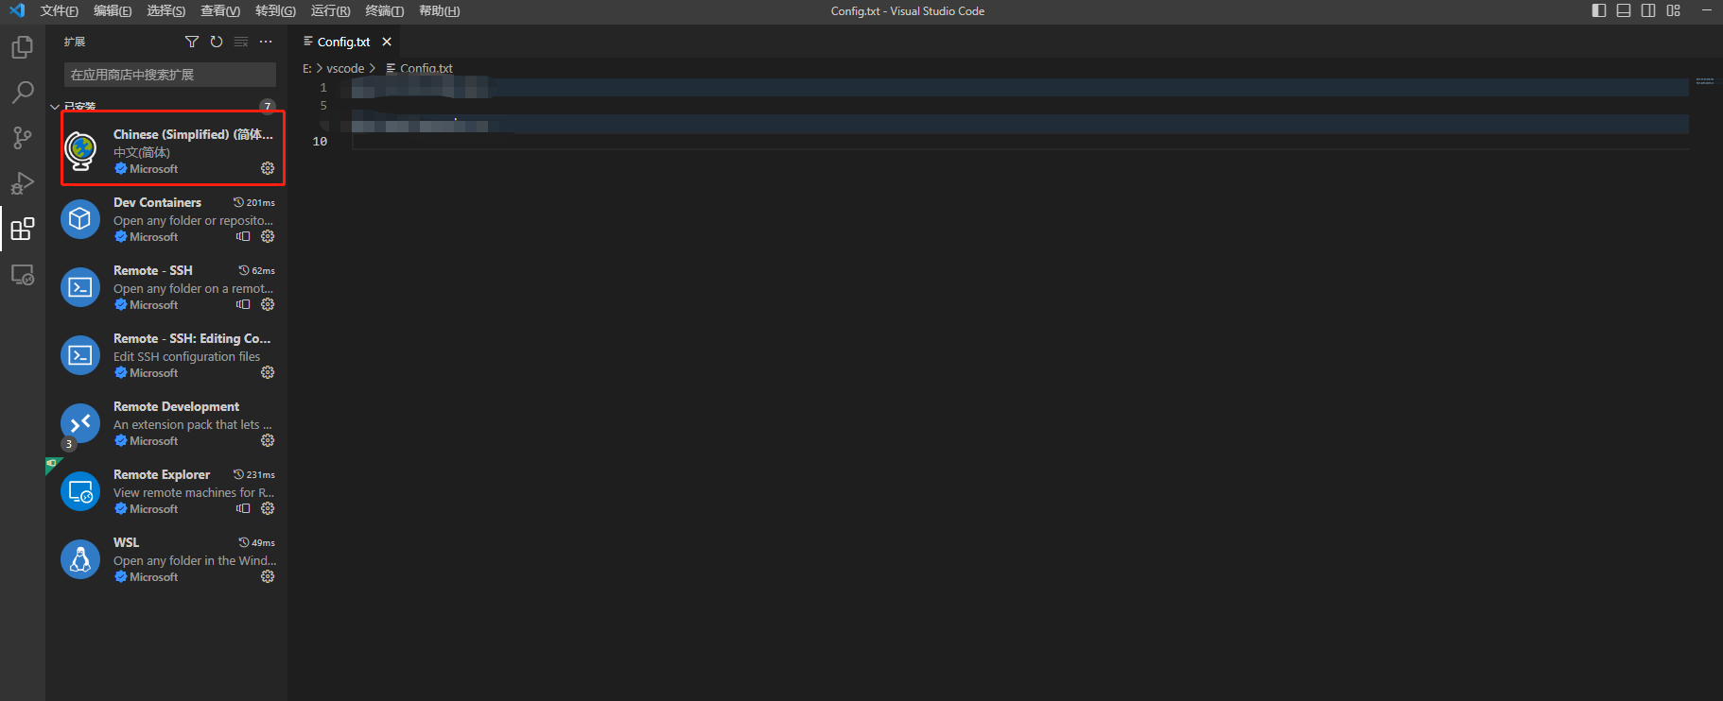Click the Remote Development extension icon
This screenshot has width=1723, height=701.
pos(80,423)
